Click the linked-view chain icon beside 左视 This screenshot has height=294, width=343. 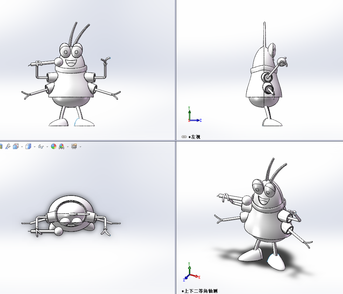184,137
